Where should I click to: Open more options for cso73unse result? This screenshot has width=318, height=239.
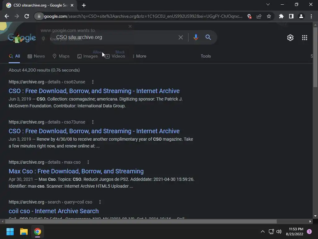(93, 122)
